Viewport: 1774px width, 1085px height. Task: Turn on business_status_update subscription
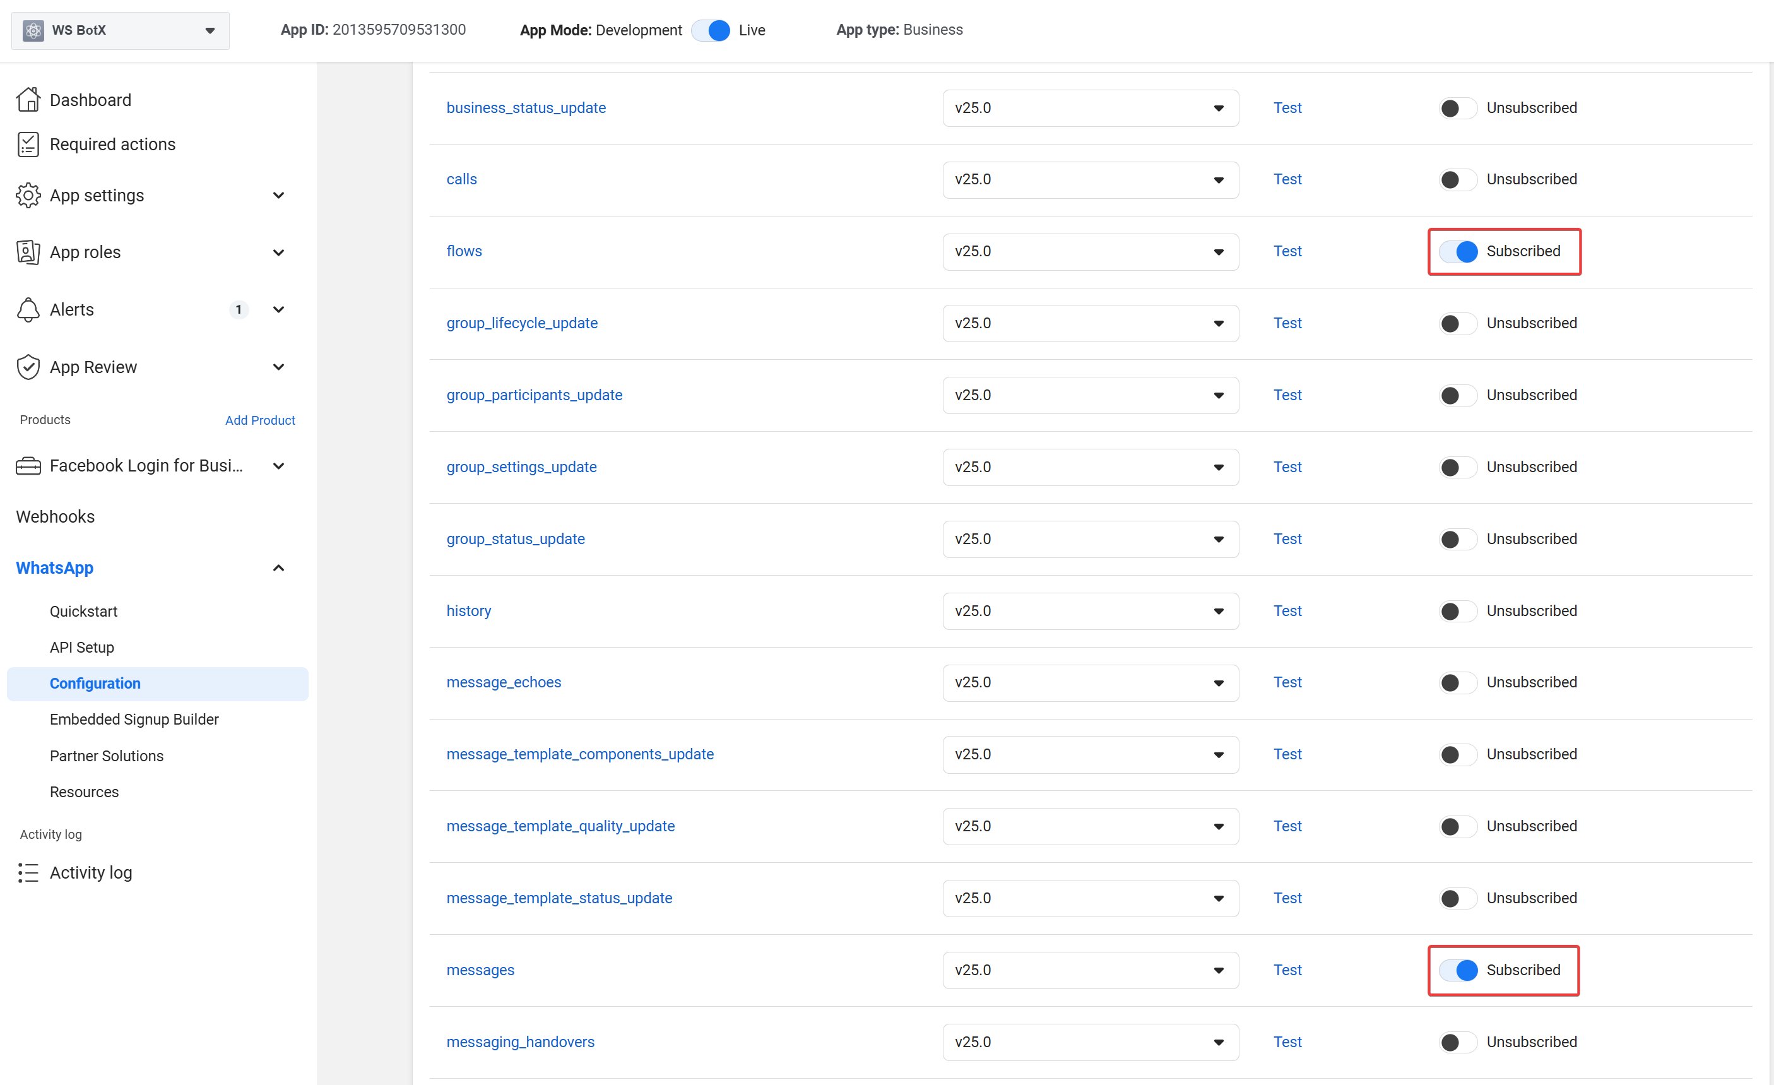[x=1458, y=108]
